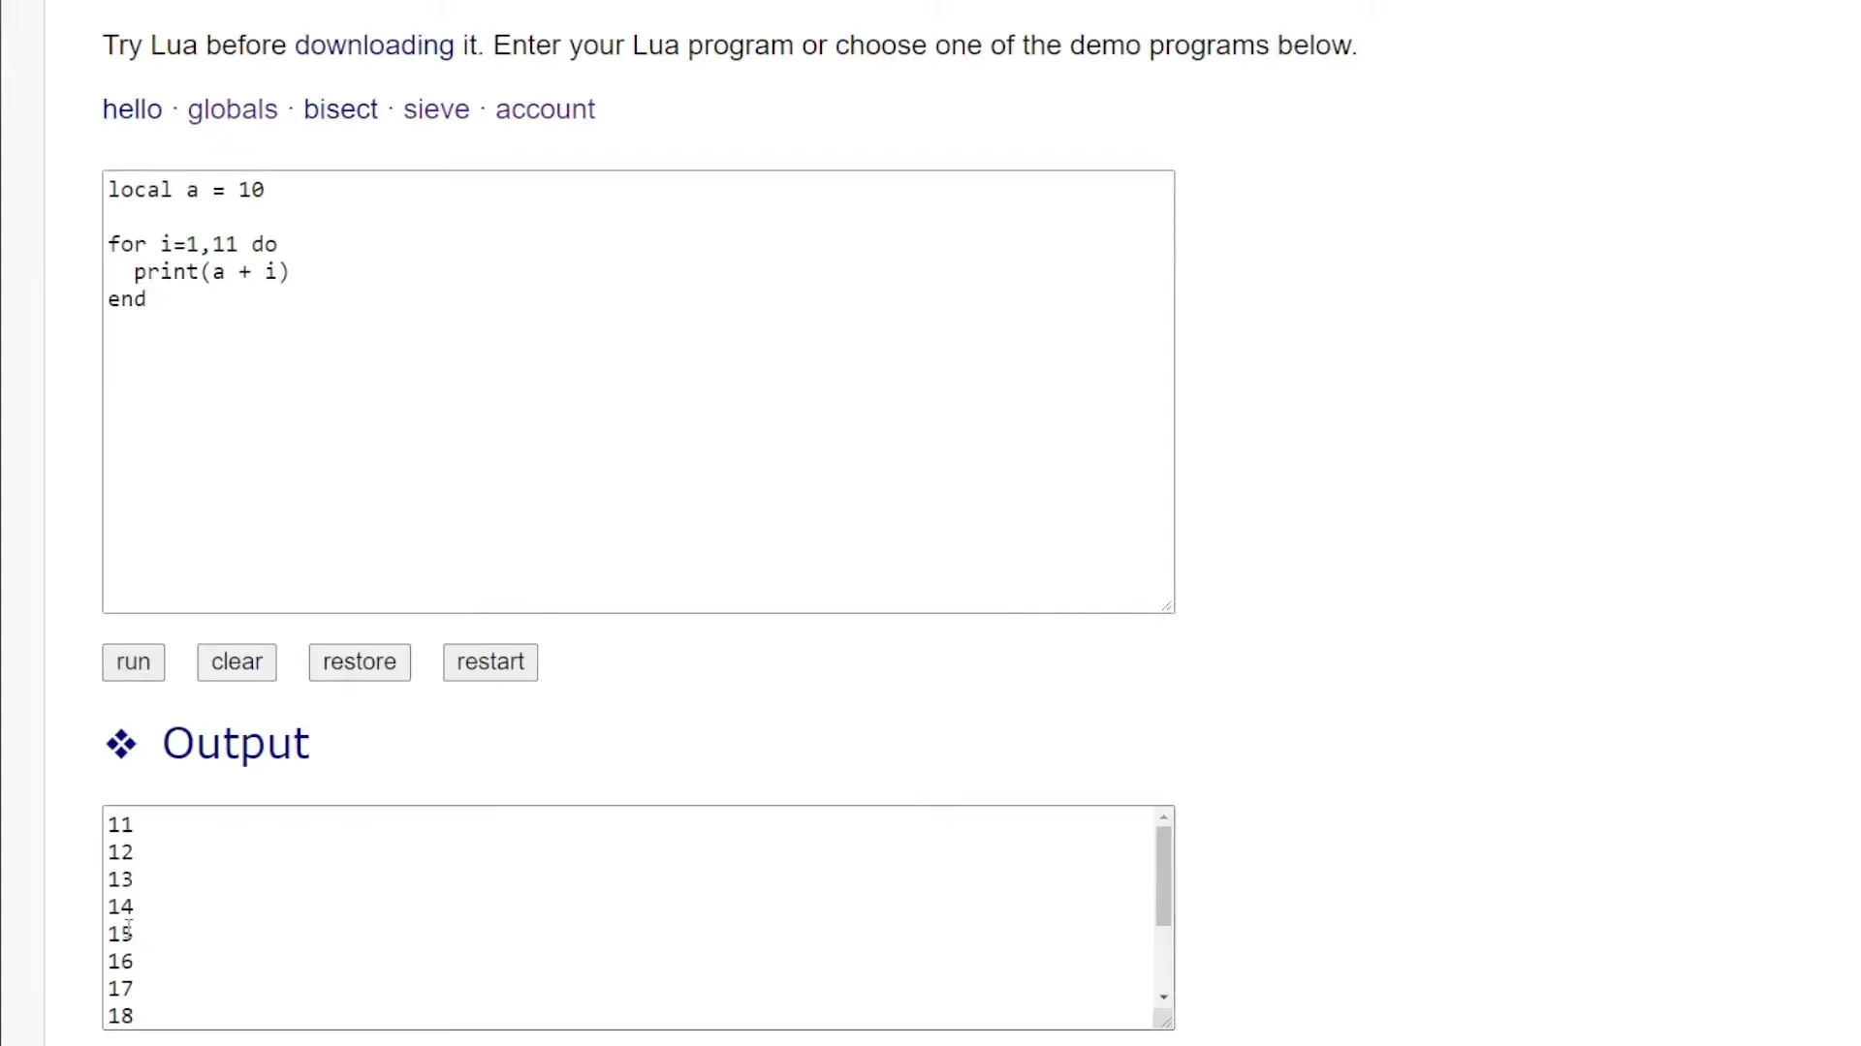1861x1046 pixels.
Task: Open the globals demo program
Action: point(233,108)
